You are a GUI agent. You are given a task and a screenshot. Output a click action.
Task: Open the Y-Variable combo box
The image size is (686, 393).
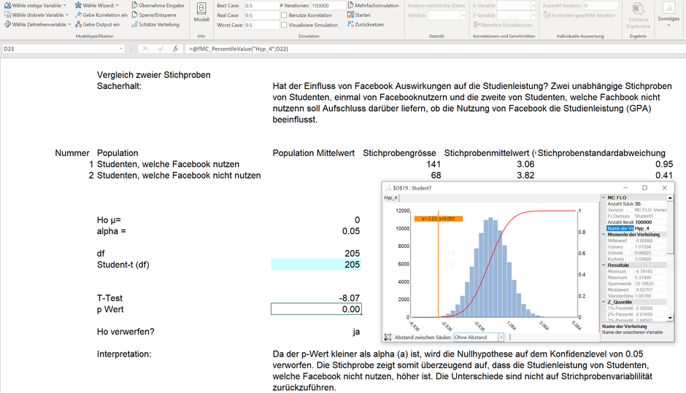[516, 15]
